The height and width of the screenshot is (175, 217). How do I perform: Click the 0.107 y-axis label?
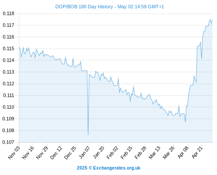(x=8, y=142)
